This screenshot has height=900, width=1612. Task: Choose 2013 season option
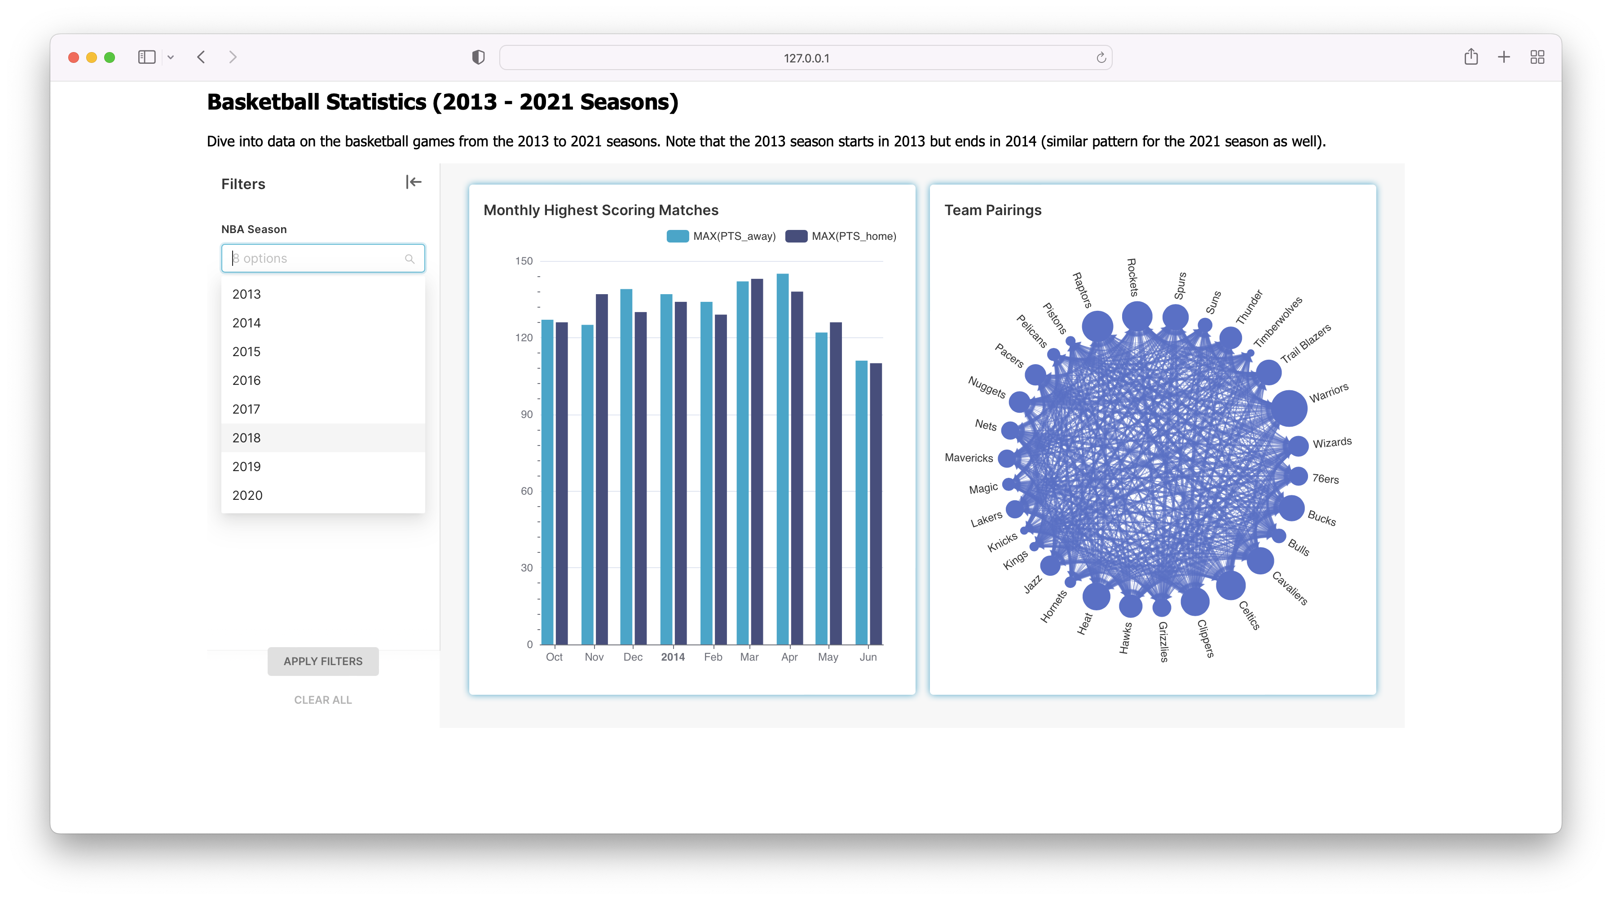(x=247, y=294)
